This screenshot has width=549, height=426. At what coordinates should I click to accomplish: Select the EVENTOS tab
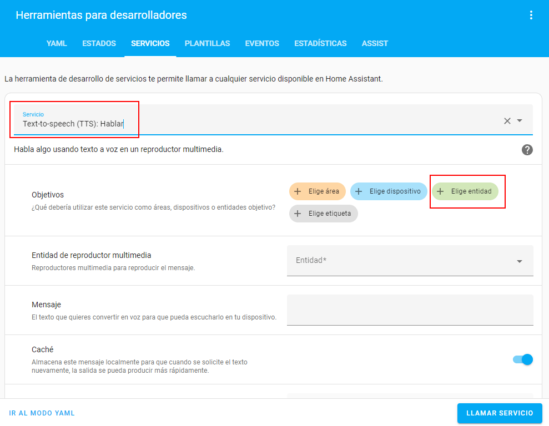(262, 43)
